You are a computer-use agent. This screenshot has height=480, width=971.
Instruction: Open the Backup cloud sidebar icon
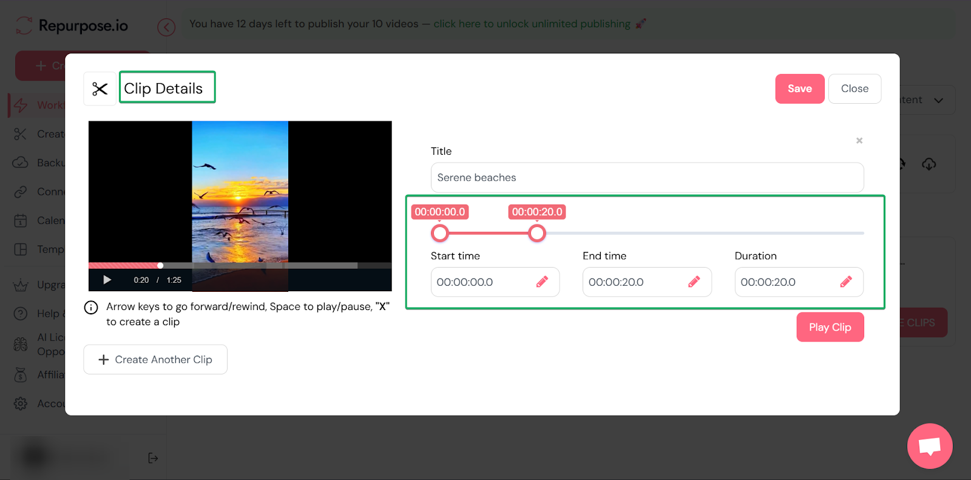(x=21, y=163)
